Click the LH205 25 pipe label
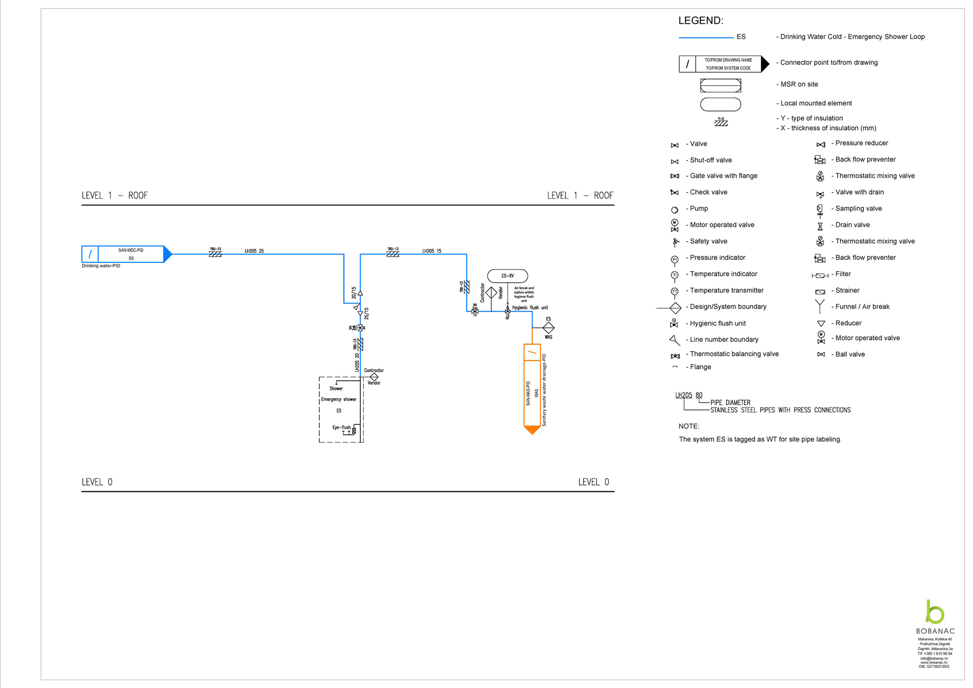The width and height of the screenshot is (973, 688). [x=254, y=251]
